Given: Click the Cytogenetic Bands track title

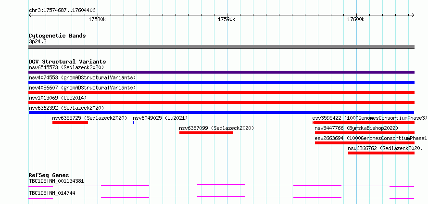Looking at the screenshot, I should coord(57,36).
